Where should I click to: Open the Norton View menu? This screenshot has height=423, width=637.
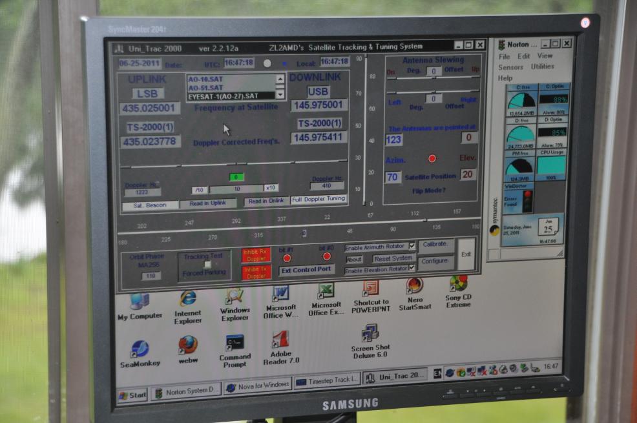(545, 56)
